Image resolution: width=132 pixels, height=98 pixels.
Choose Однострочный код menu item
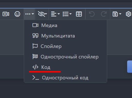[65, 78]
